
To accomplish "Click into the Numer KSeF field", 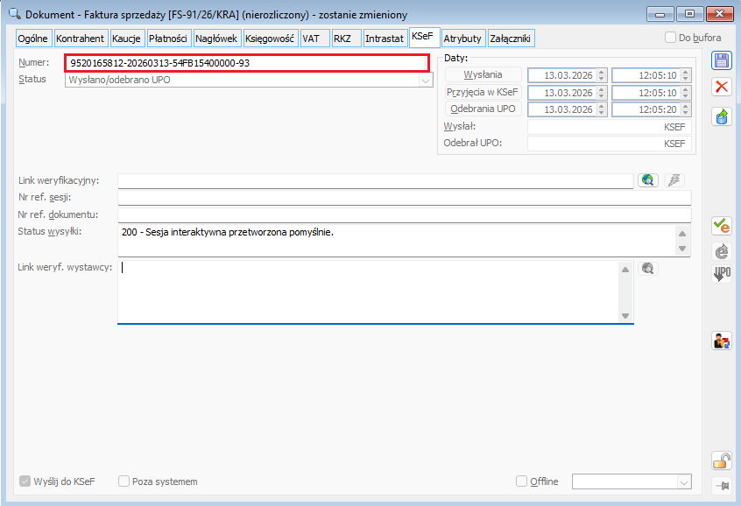I will [246, 63].
